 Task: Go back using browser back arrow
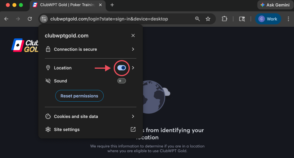pyautogui.click(x=6, y=19)
